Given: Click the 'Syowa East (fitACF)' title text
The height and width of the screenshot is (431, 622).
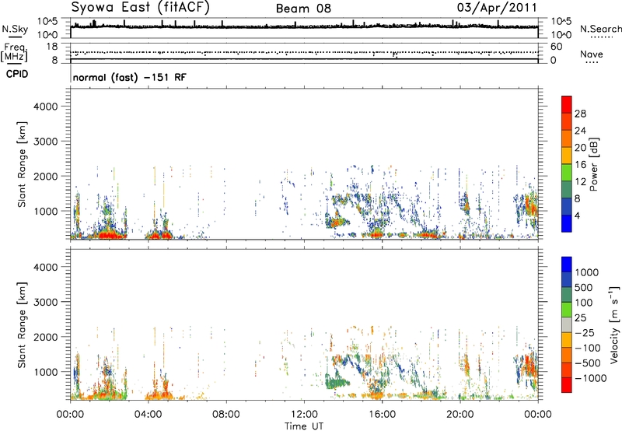Looking at the screenshot, I should click(141, 7).
